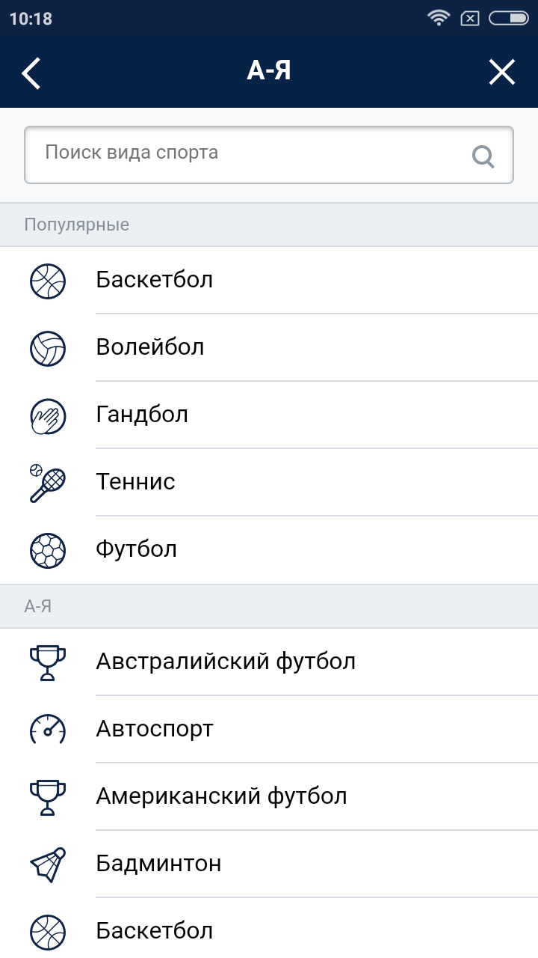Tap trophy icon beside Австралийский футбол
The width and height of the screenshot is (538, 958).
[x=48, y=662]
